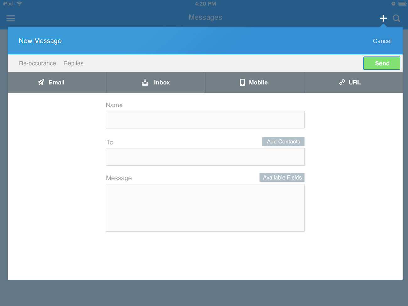Focus the Name input field
This screenshot has width=408, height=306.
(x=205, y=120)
